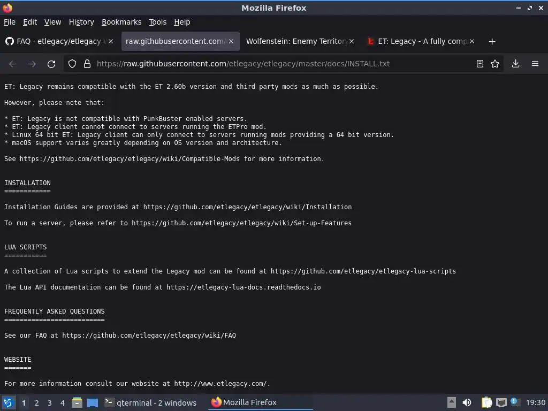Open the file manager in taskbar
548x411 pixels.
point(77,402)
